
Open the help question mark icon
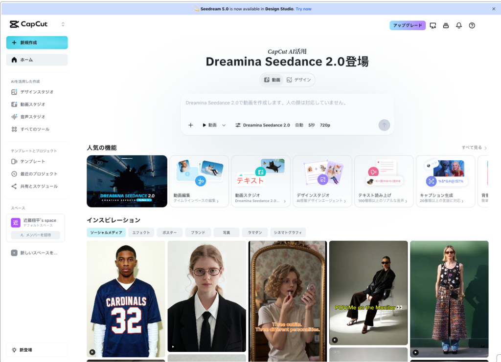point(472,25)
